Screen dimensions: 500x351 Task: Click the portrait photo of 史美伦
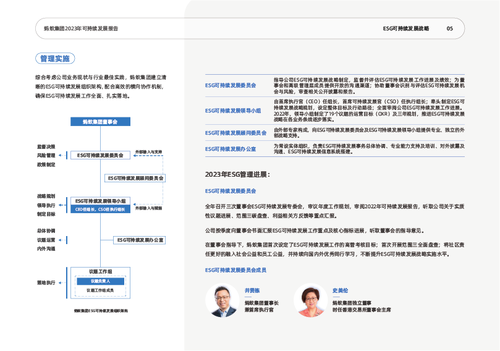click(x=310, y=301)
